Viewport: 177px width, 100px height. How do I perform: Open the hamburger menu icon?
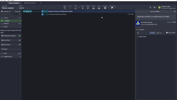coord(155,7)
